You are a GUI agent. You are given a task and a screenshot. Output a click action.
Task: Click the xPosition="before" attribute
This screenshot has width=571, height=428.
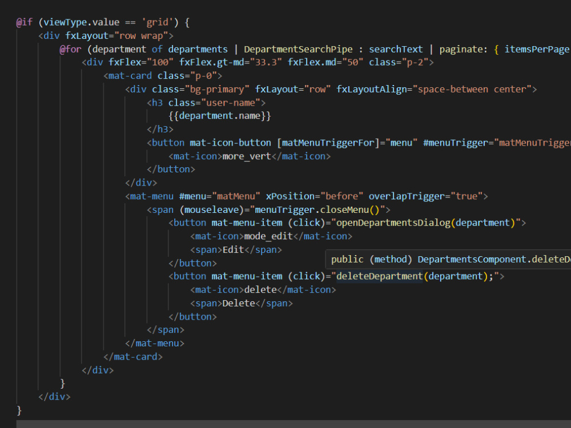click(315, 196)
